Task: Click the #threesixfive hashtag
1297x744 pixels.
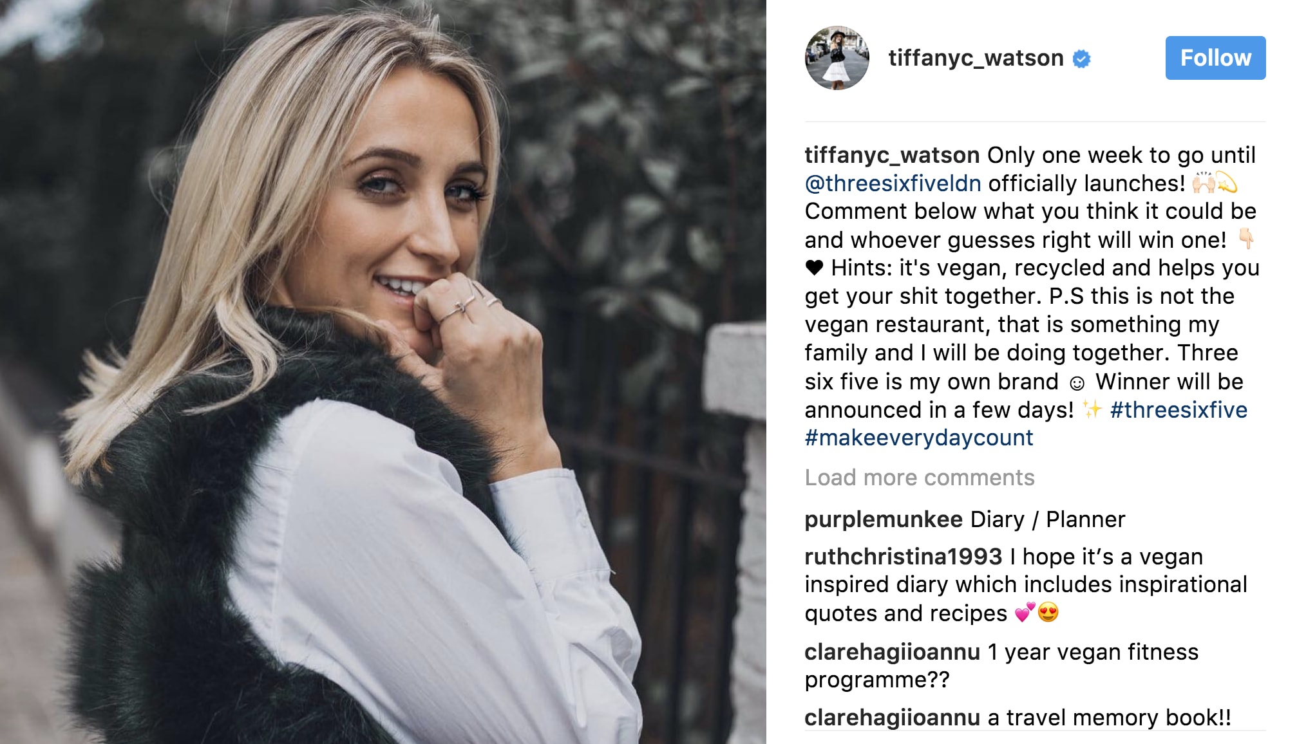Action: 1179,410
